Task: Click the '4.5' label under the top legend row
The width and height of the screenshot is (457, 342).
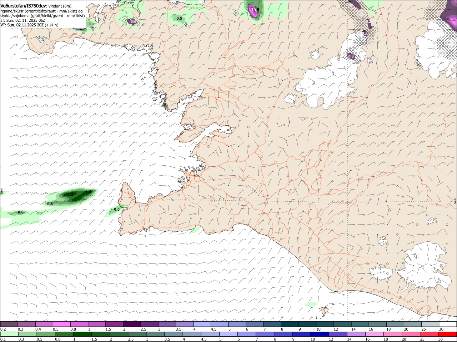Action: tap(213, 329)
